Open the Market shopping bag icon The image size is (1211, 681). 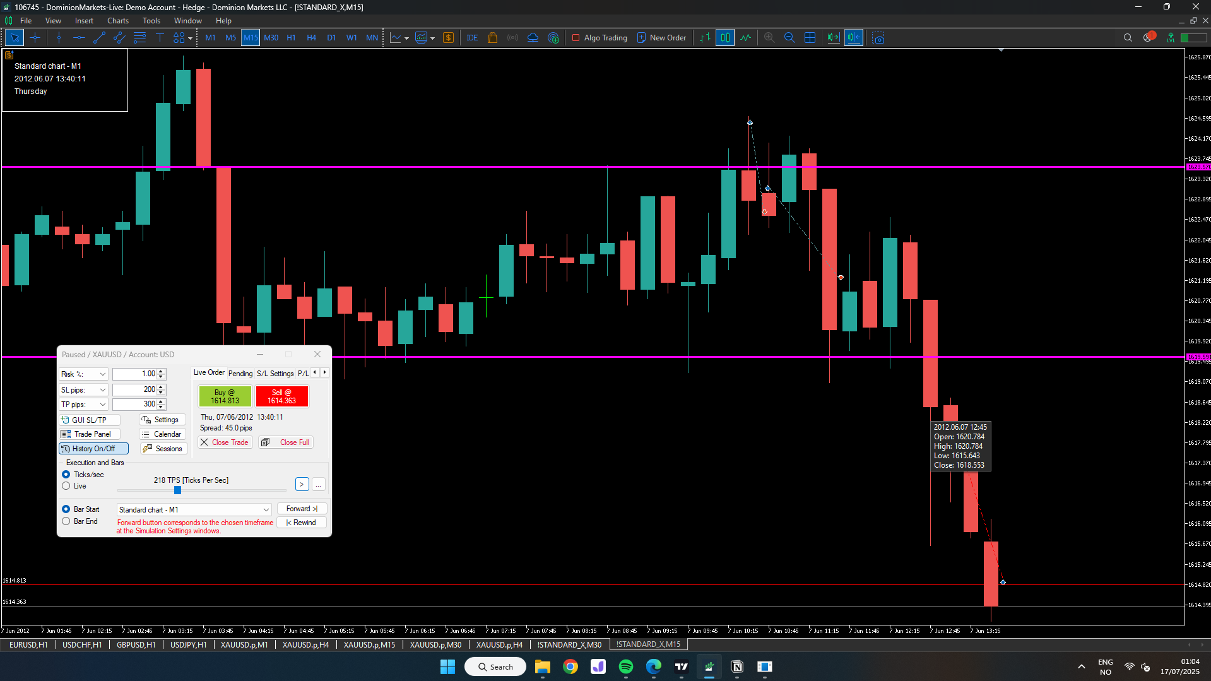pos(493,38)
